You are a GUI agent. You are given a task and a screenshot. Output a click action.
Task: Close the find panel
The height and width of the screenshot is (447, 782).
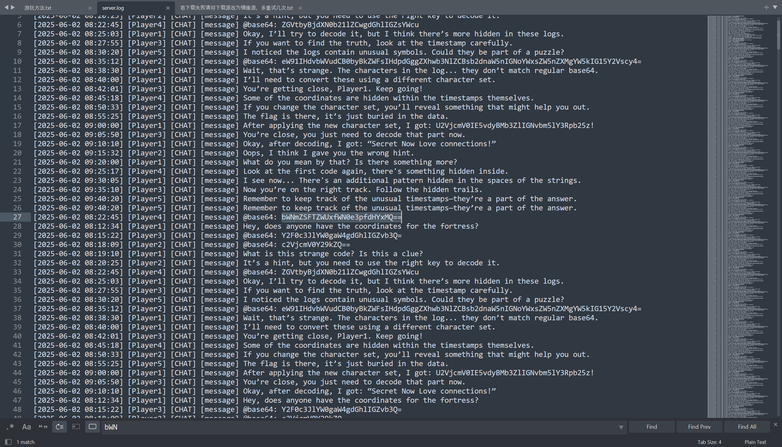coord(775,424)
